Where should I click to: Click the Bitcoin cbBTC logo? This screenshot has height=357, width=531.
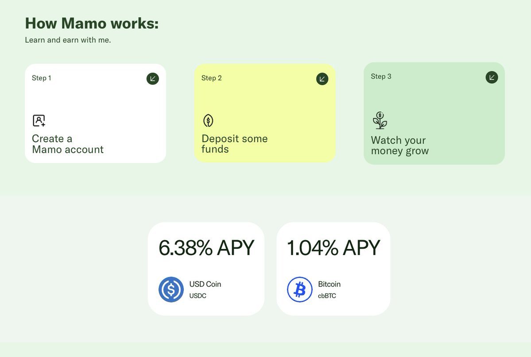pyautogui.click(x=300, y=290)
